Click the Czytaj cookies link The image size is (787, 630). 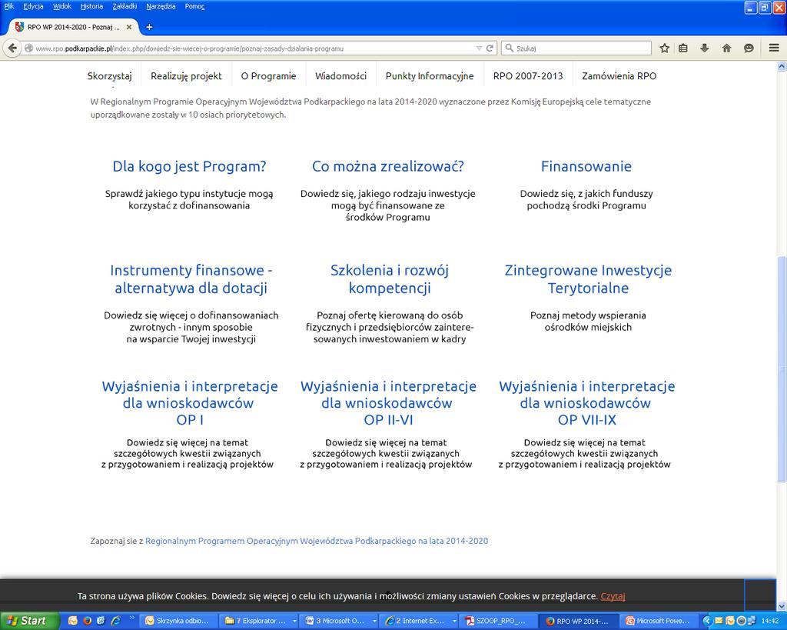(613, 596)
